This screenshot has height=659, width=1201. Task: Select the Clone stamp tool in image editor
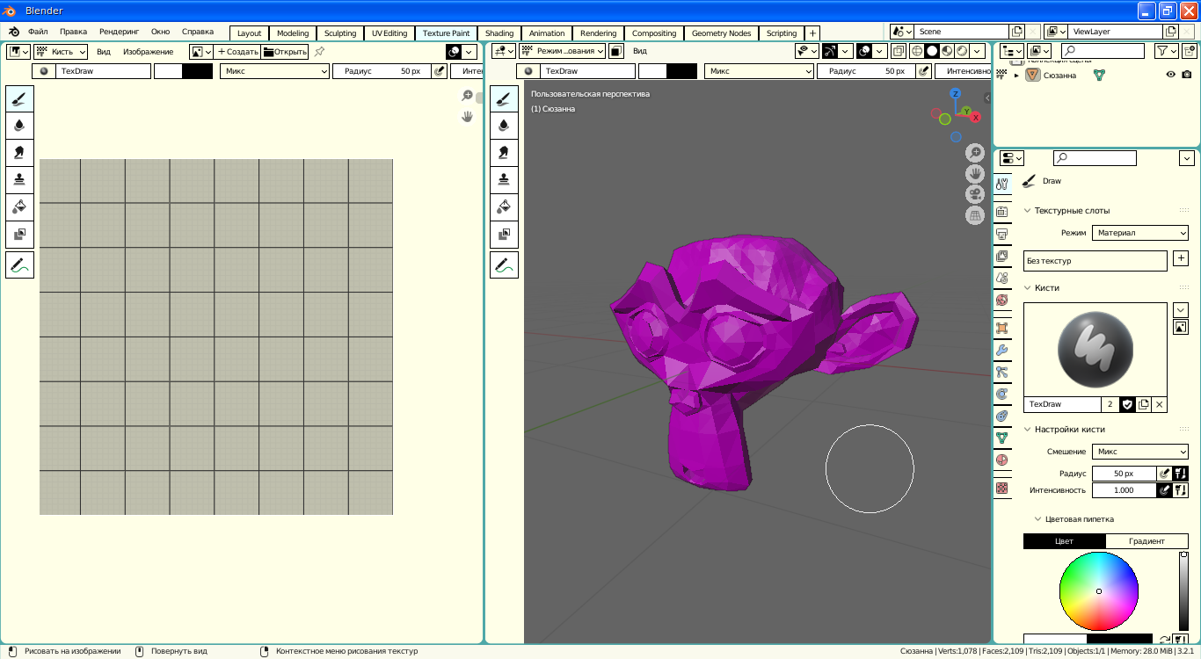pos(19,180)
